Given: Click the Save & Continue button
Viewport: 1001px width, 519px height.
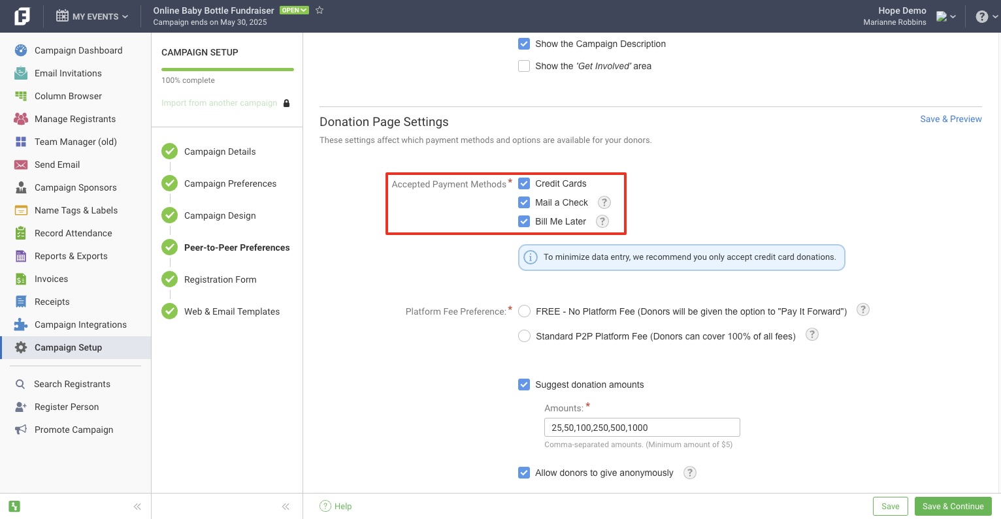Looking at the screenshot, I should pyautogui.click(x=953, y=506).
